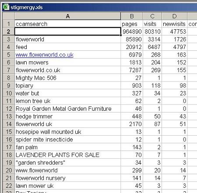The width and height of the screenshot is (197, 193).
Task: Select the pages value 85890
Action: (x=132, y=39)
